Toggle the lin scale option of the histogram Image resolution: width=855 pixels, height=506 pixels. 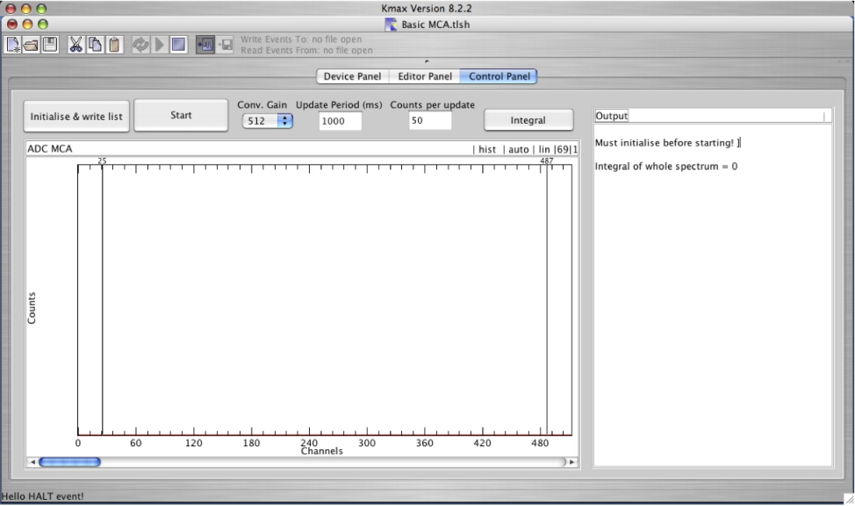pos(544,149)
